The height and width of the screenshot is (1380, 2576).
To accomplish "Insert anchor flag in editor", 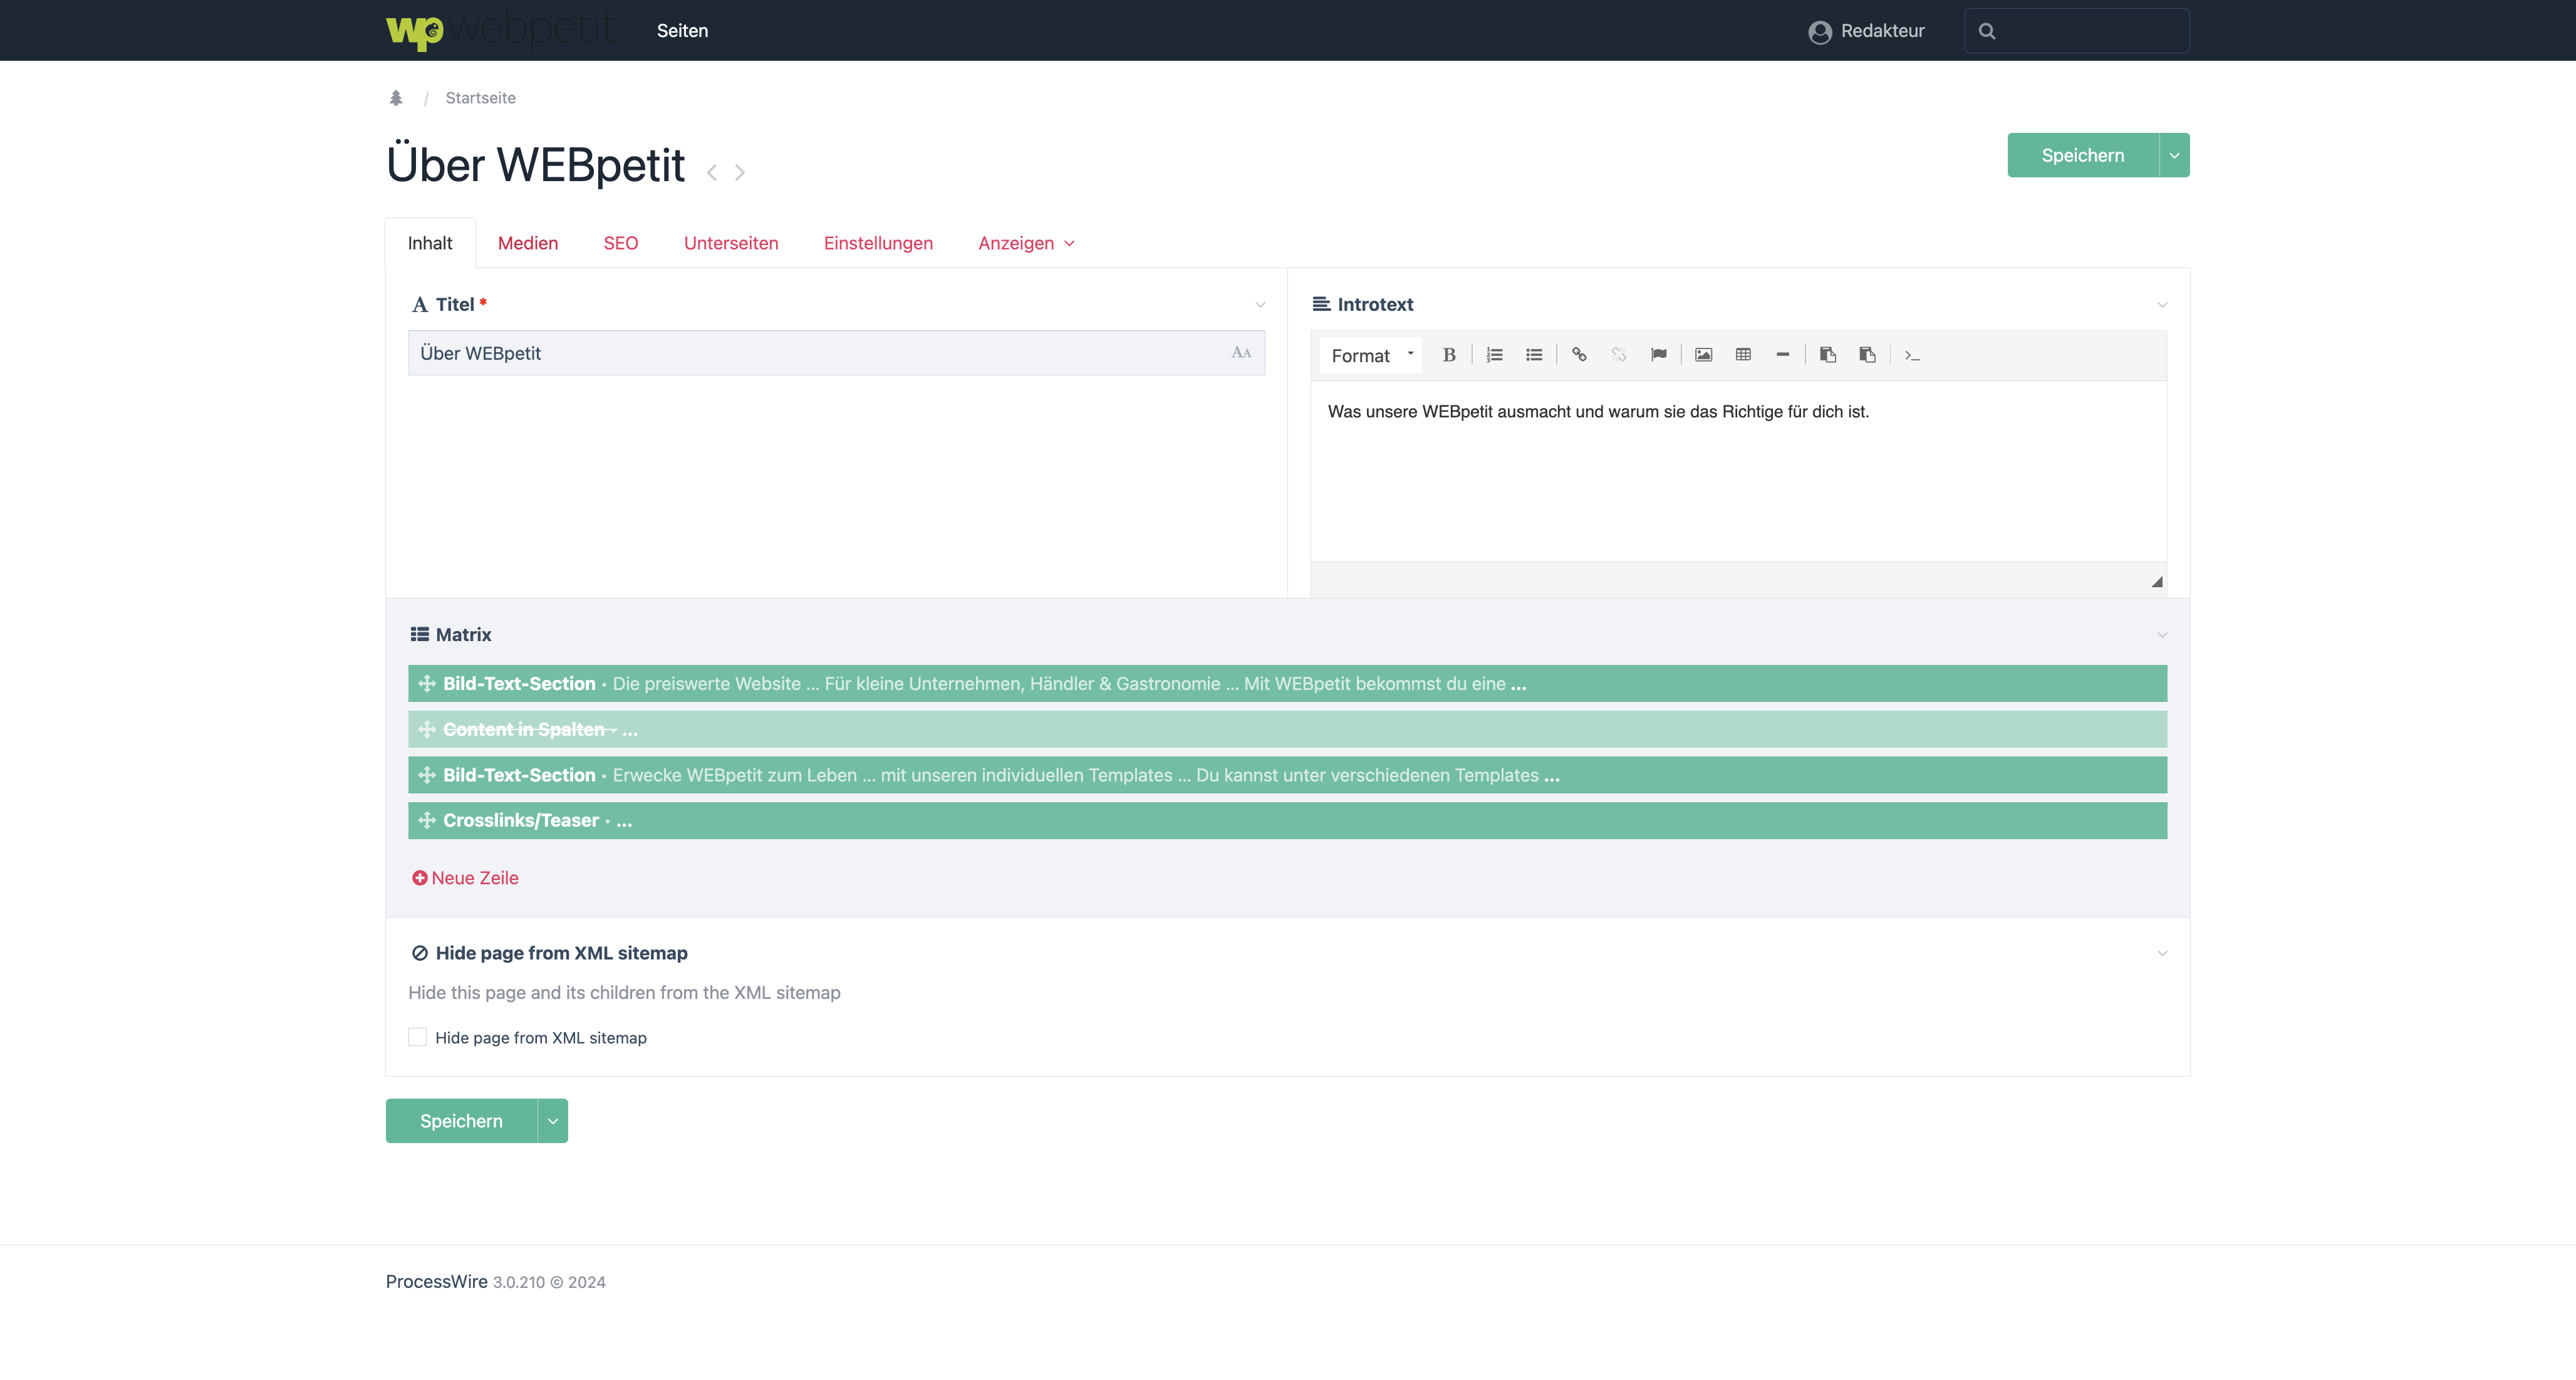I will tap(1659, 355).
